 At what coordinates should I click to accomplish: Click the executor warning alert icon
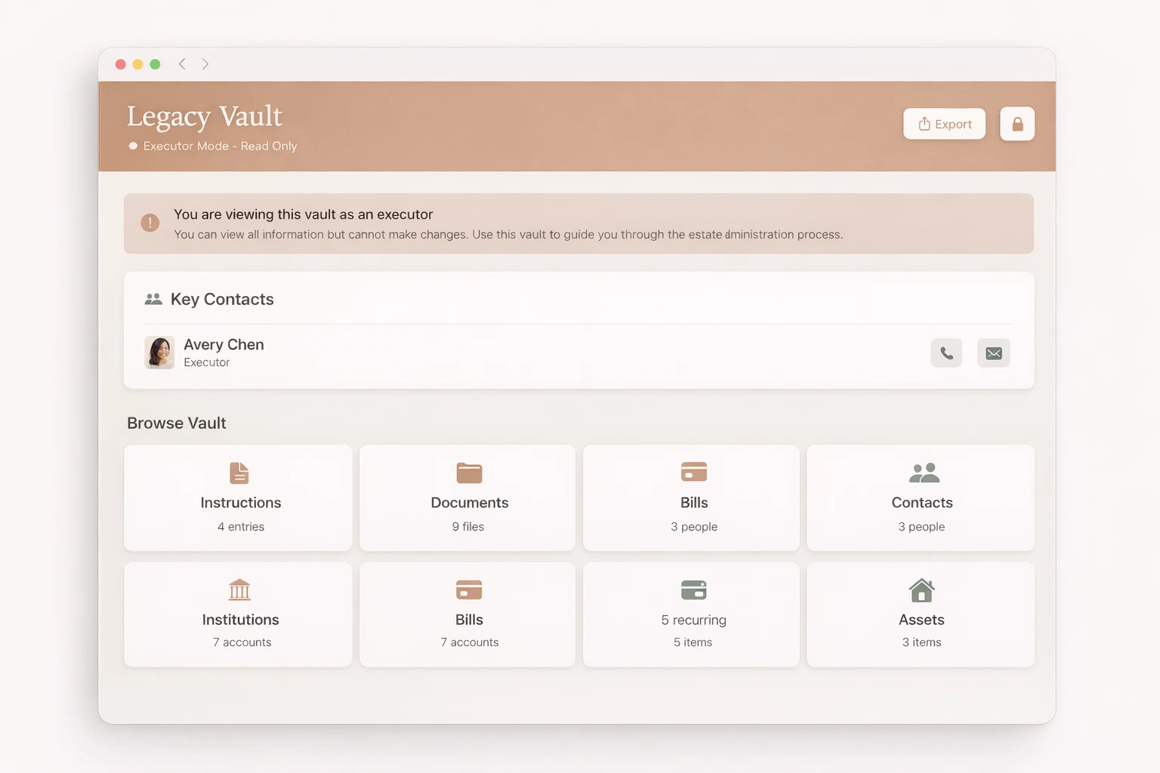pyautogui.click(x=150, y=223)
